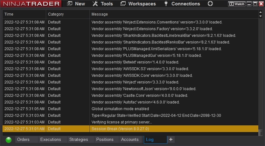Open the Tools menu
The height and width of the screenshot is (146, 265).
pyautogui.click(x=102, y=4)
